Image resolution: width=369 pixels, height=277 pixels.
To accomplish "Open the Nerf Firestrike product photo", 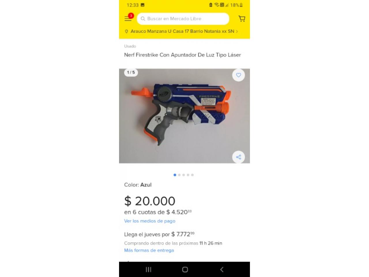I will point(184,116).
